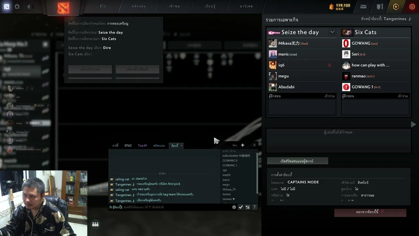This screenshot has width=419, height=236.
Task: Open the Dota 2 home dashboard logo
Action: coord(6,7)
